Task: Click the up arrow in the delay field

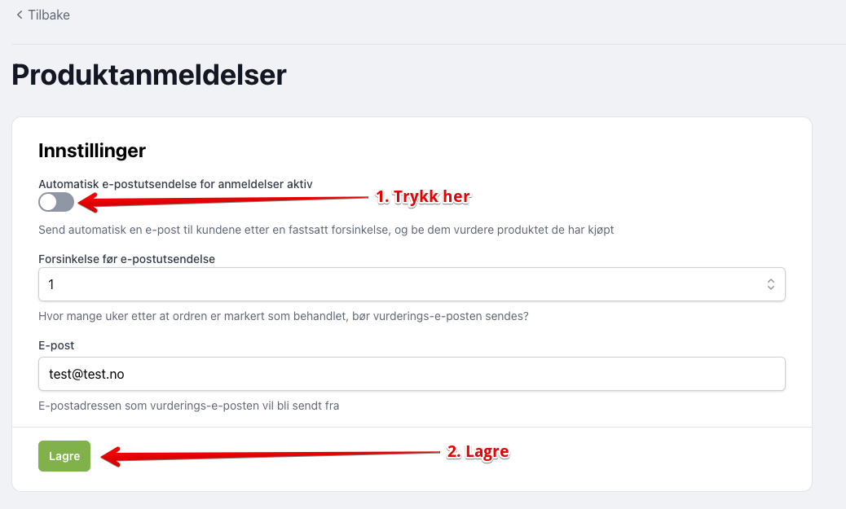Action: 771,280
